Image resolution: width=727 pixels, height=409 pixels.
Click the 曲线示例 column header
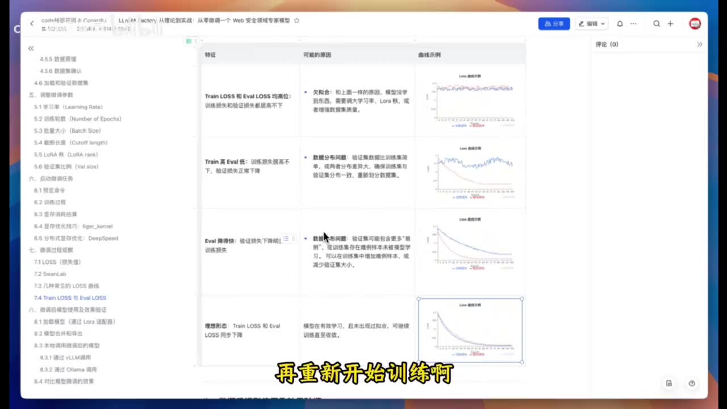pos(429,55)
